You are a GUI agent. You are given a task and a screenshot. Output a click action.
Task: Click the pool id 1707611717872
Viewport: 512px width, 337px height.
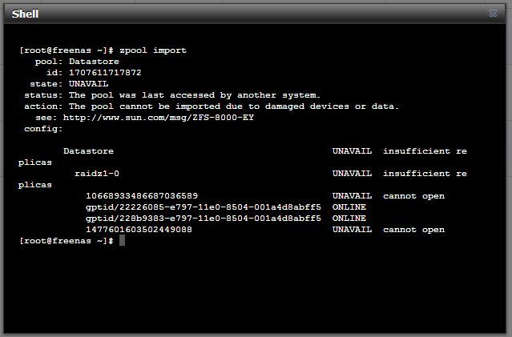click(x=105, y=72)
